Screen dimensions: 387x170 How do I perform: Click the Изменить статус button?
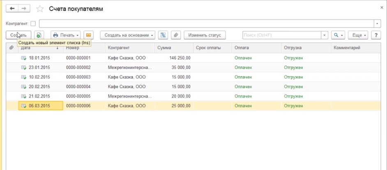pyautogui.click(x=205, y=35)
